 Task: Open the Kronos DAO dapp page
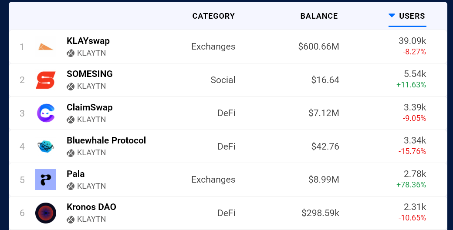click(91, 207)
